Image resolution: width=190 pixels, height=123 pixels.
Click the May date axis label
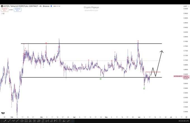(106, 117)
